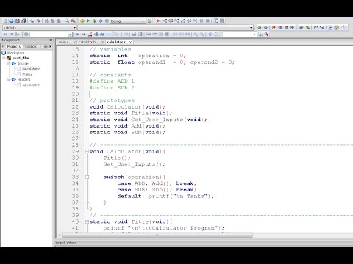The image size is (353, 264).
Task: Toggle bookmark using the red flag icon
Action: click(274, 28)
